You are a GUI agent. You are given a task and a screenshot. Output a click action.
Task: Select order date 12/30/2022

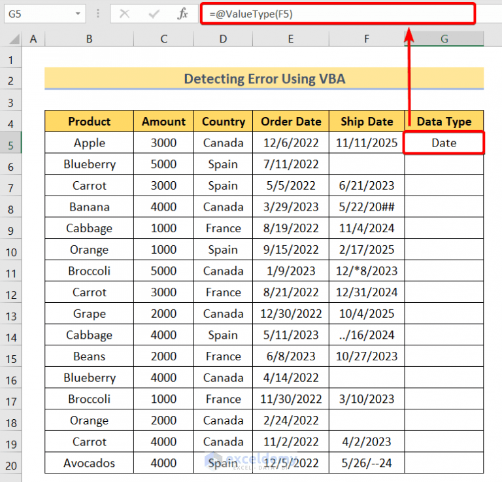click(x=291, y=313)
